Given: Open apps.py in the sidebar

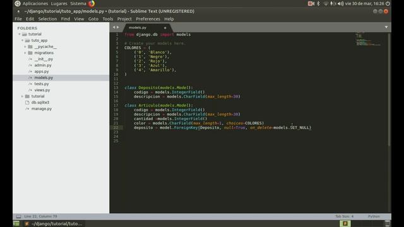Looking at the screenshot, I should [x=42, y=71].
